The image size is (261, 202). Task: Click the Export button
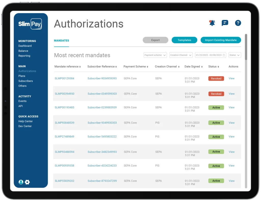(155, 40)
